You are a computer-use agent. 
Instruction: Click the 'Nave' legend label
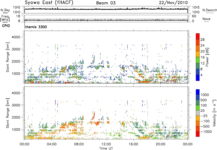pyautogui.click(x=206, y=19)
